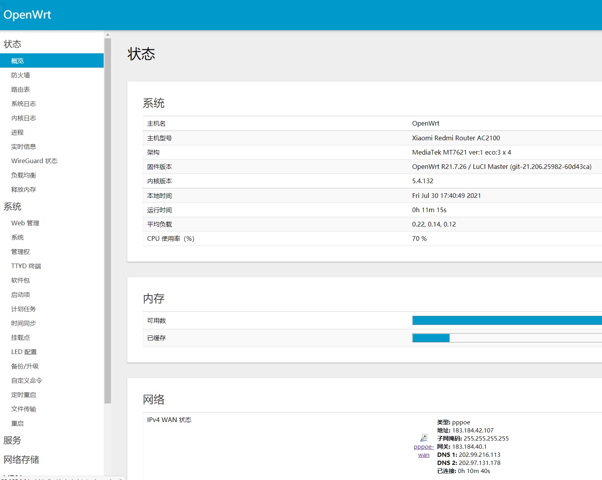Image resolution: width=602 pixels, height=480 pixels.
Task: Open WireGuard 状态 in sidebar
Action: [x=34, y=161]
